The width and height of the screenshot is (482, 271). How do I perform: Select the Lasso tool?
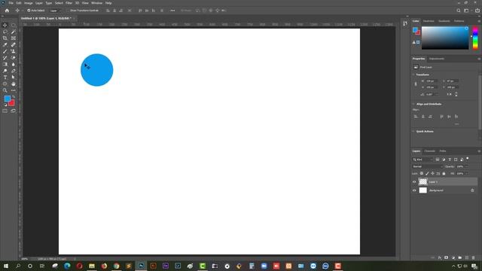tap(5, 32)
